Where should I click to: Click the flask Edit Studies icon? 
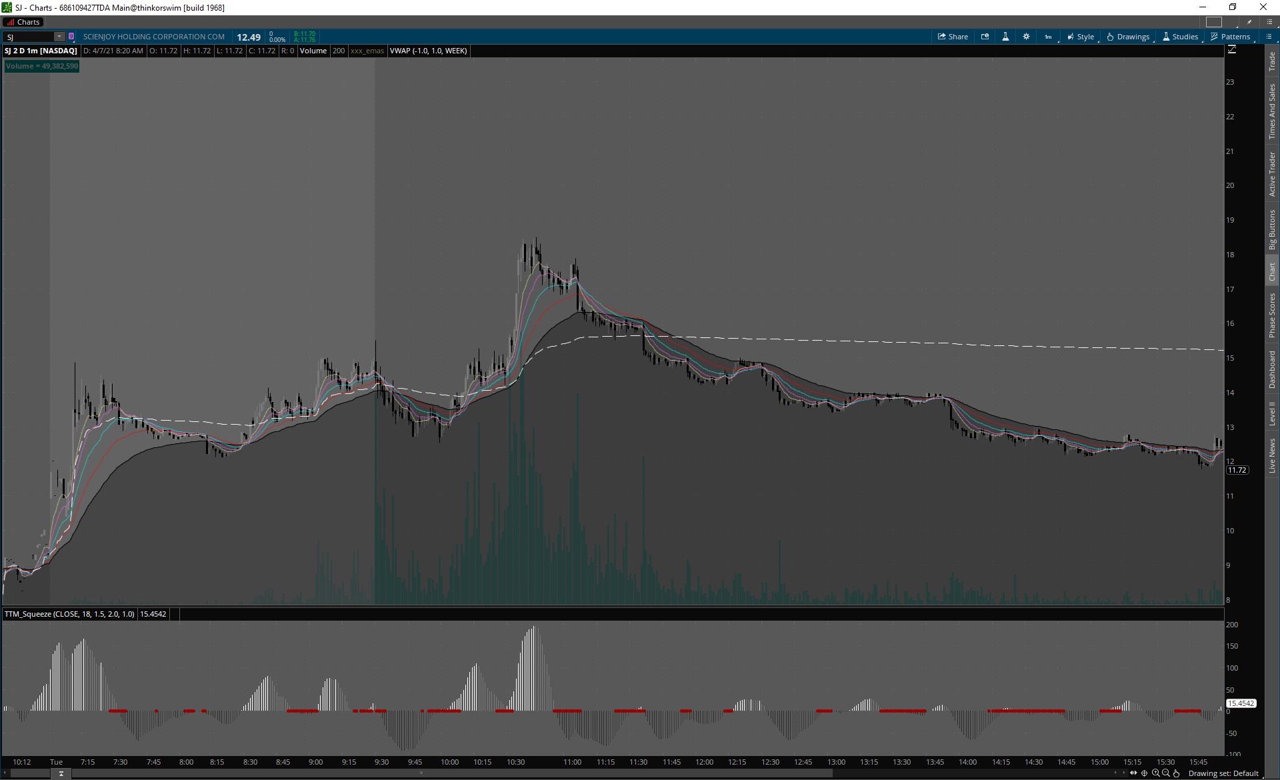(x=1005, y=37)
